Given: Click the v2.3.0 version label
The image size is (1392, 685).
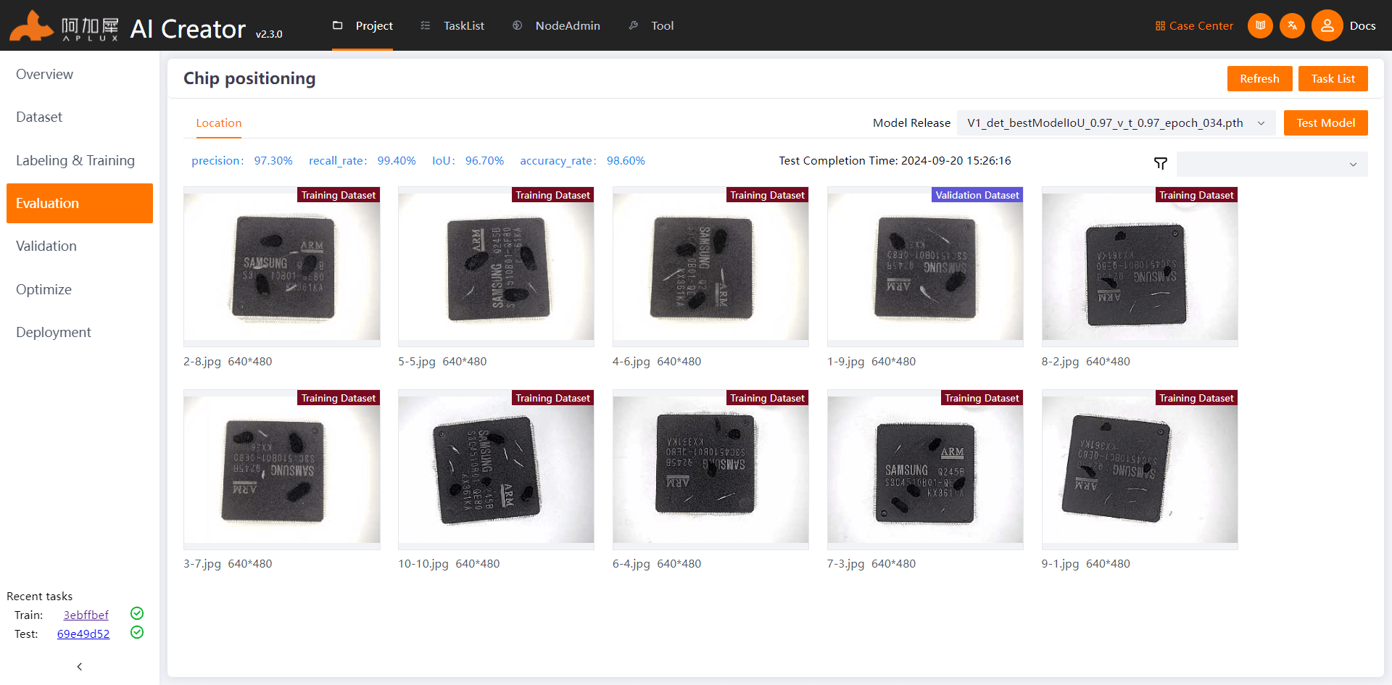Looking at the screenshot, I should point(269,34).
